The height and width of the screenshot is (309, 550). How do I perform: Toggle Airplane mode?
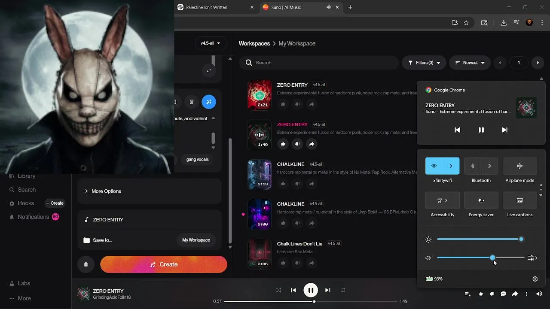coord(520,166)
